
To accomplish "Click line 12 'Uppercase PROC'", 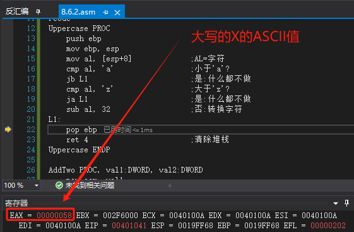I will (x=80, y=28).
